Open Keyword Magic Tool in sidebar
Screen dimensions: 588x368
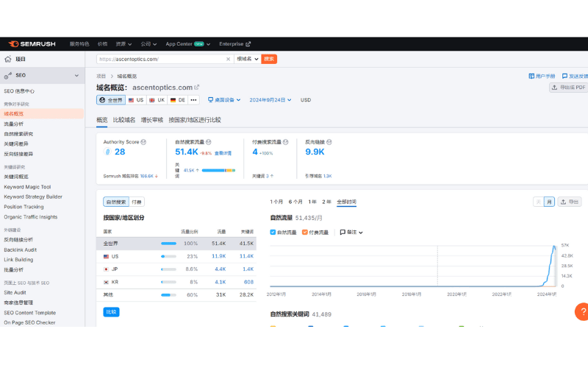27,187
